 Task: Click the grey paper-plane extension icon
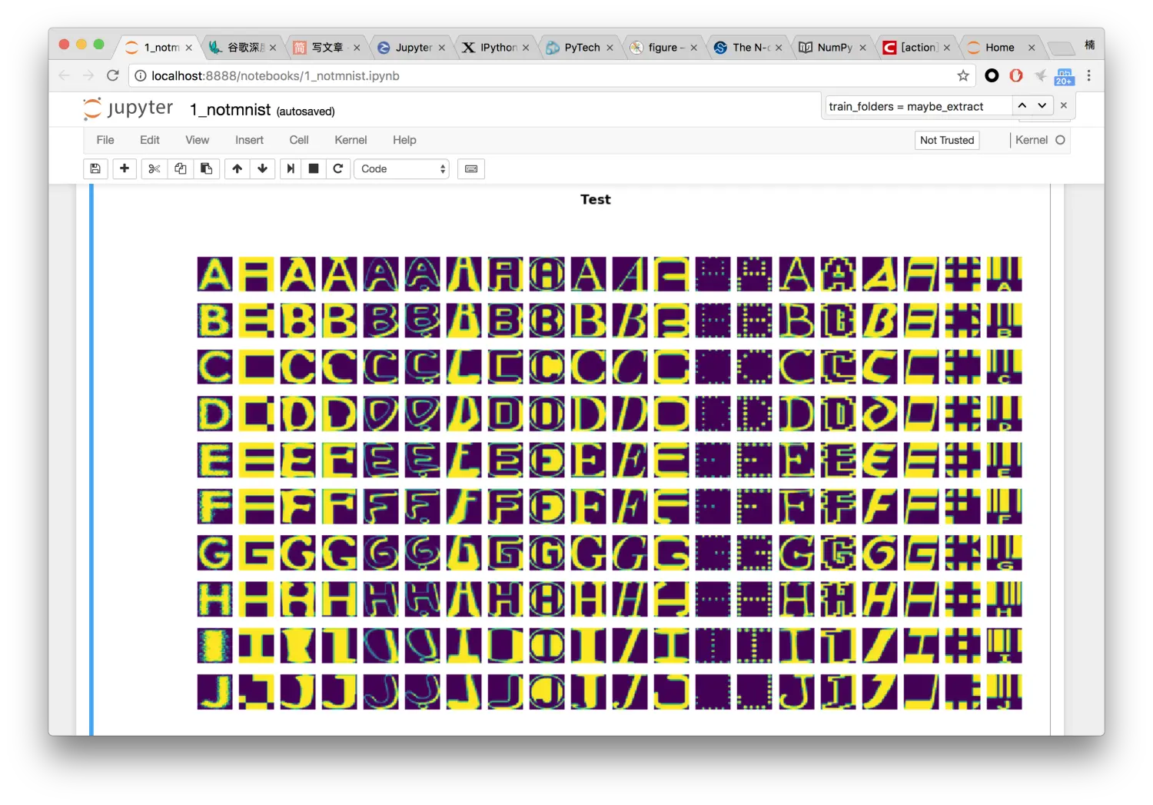tap(1041, 75)
